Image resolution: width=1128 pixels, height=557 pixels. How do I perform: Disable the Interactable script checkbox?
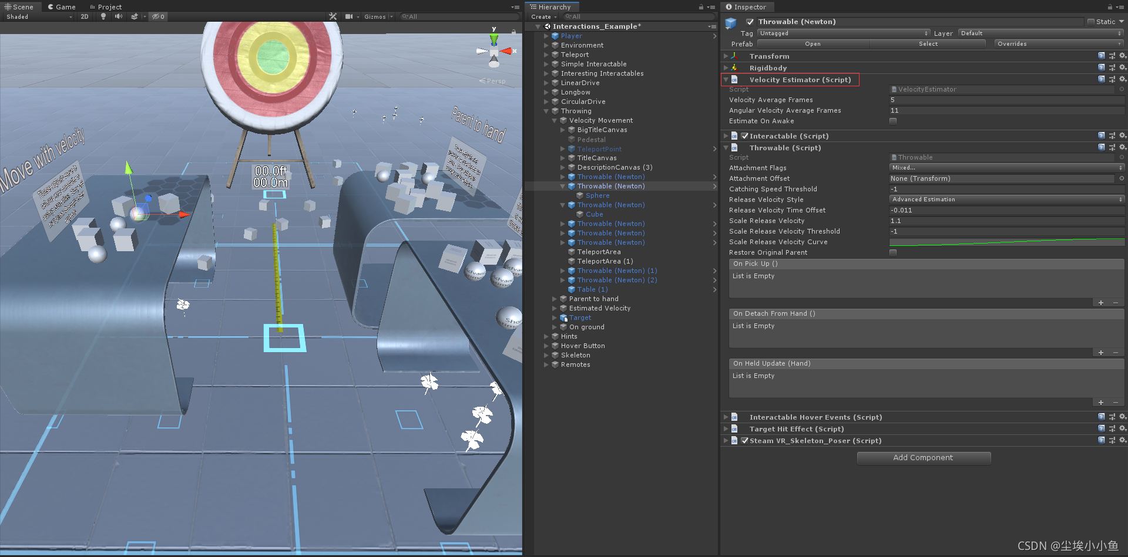point(745,136)
